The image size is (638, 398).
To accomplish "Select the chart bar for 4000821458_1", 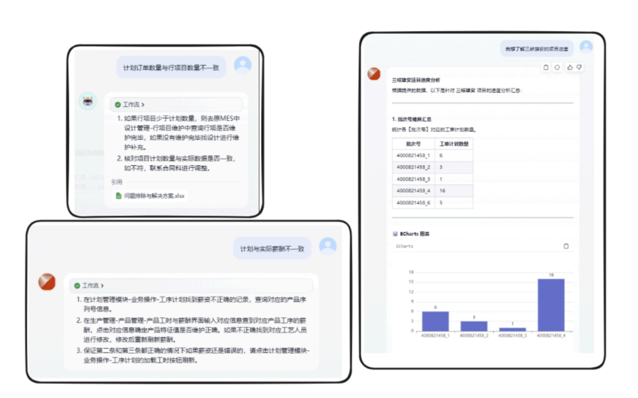I will click(435, 321).
